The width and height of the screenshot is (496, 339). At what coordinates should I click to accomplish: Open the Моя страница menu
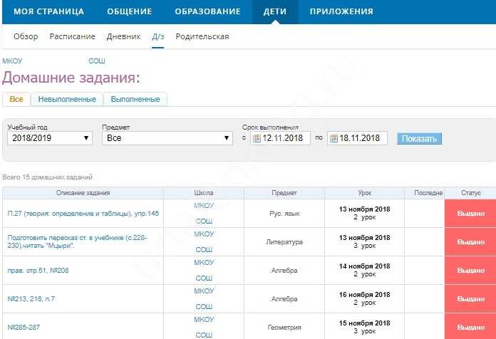(48, 11)
